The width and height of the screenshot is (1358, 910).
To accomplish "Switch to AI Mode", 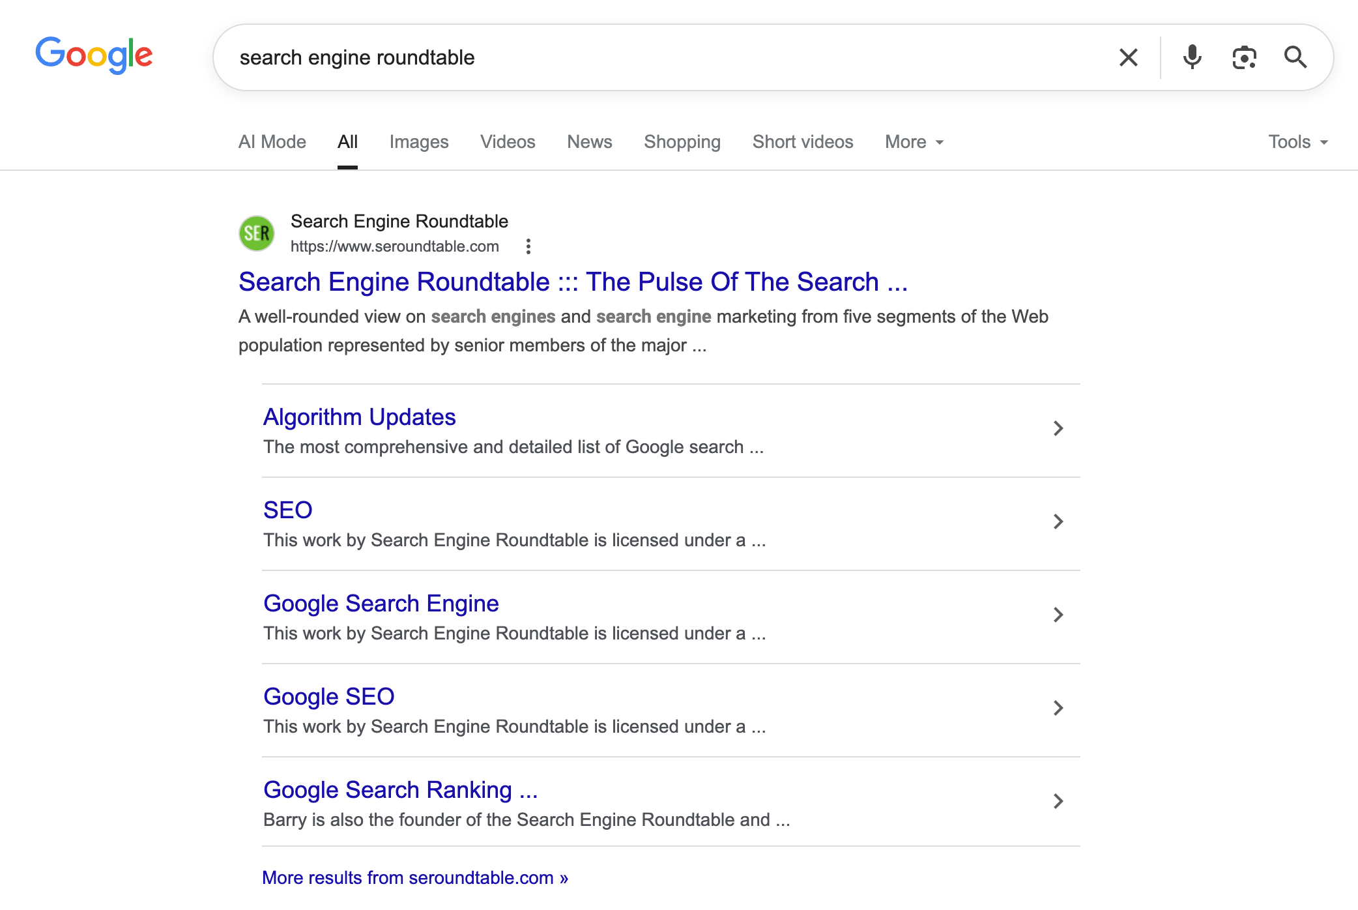I will click(272, 141).
